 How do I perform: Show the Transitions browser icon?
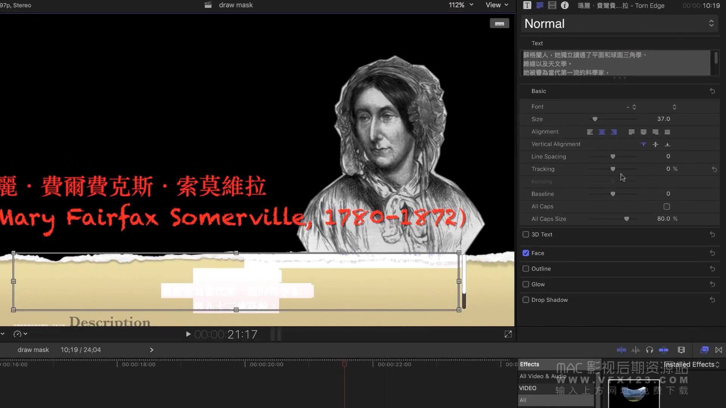[x=719, y=350]
